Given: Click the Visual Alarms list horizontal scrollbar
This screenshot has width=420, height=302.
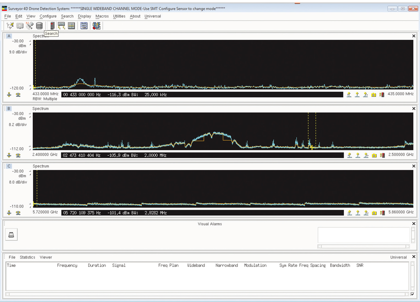Looking at the screenshot, I should click(x=364, y=246).
